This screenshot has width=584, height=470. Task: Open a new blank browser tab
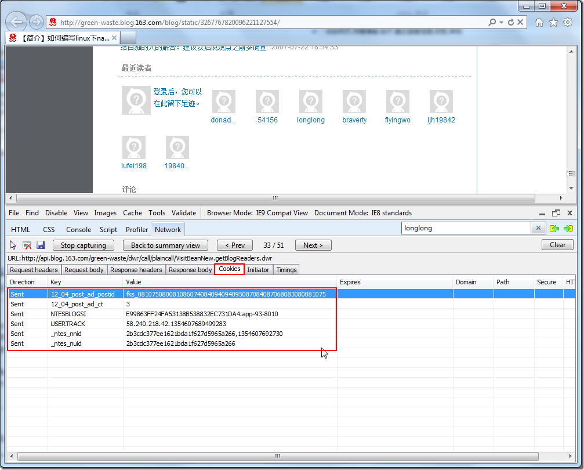[128, 38]
